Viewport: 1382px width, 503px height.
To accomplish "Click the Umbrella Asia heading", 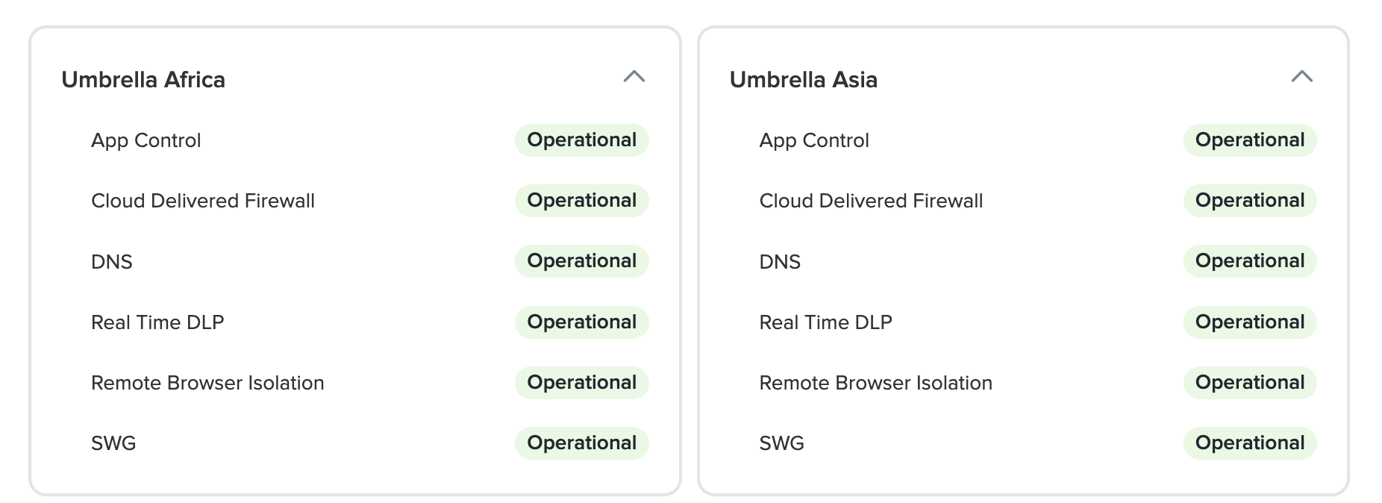I will [x=803, y=80].
